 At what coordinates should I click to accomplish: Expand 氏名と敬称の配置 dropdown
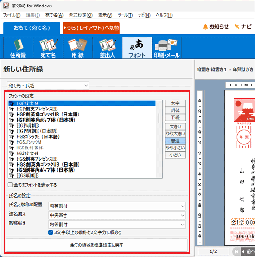117,206
